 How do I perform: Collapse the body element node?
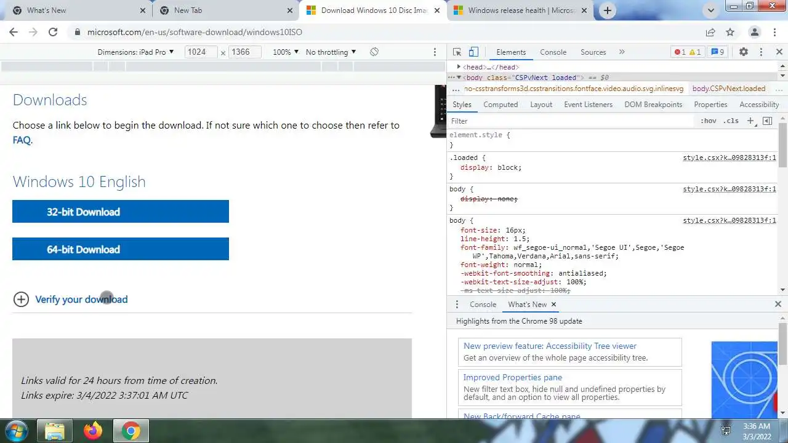tap(459, 78)
